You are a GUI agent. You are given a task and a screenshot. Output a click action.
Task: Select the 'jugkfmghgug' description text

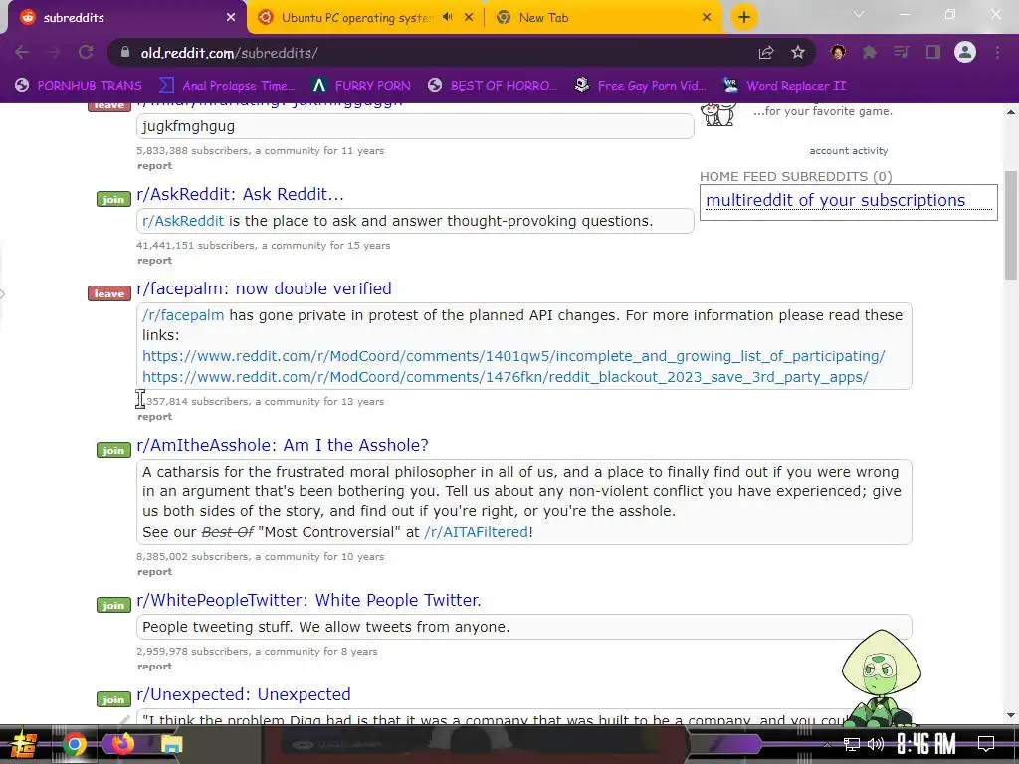(x=188, y=126)
